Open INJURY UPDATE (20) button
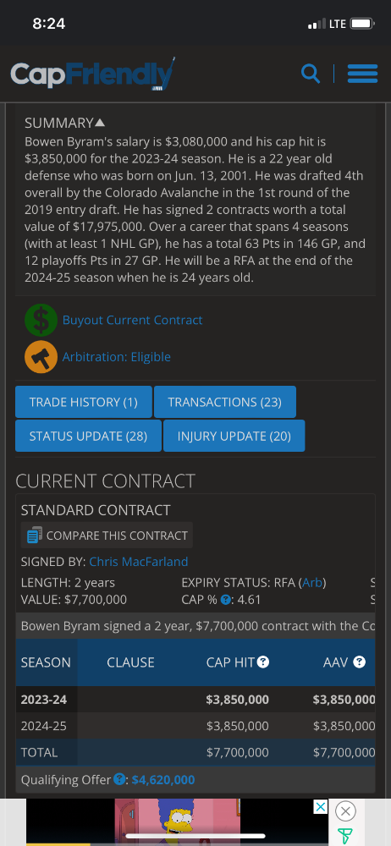The width and height of the screenshot is (391, 846). (234, 436)
